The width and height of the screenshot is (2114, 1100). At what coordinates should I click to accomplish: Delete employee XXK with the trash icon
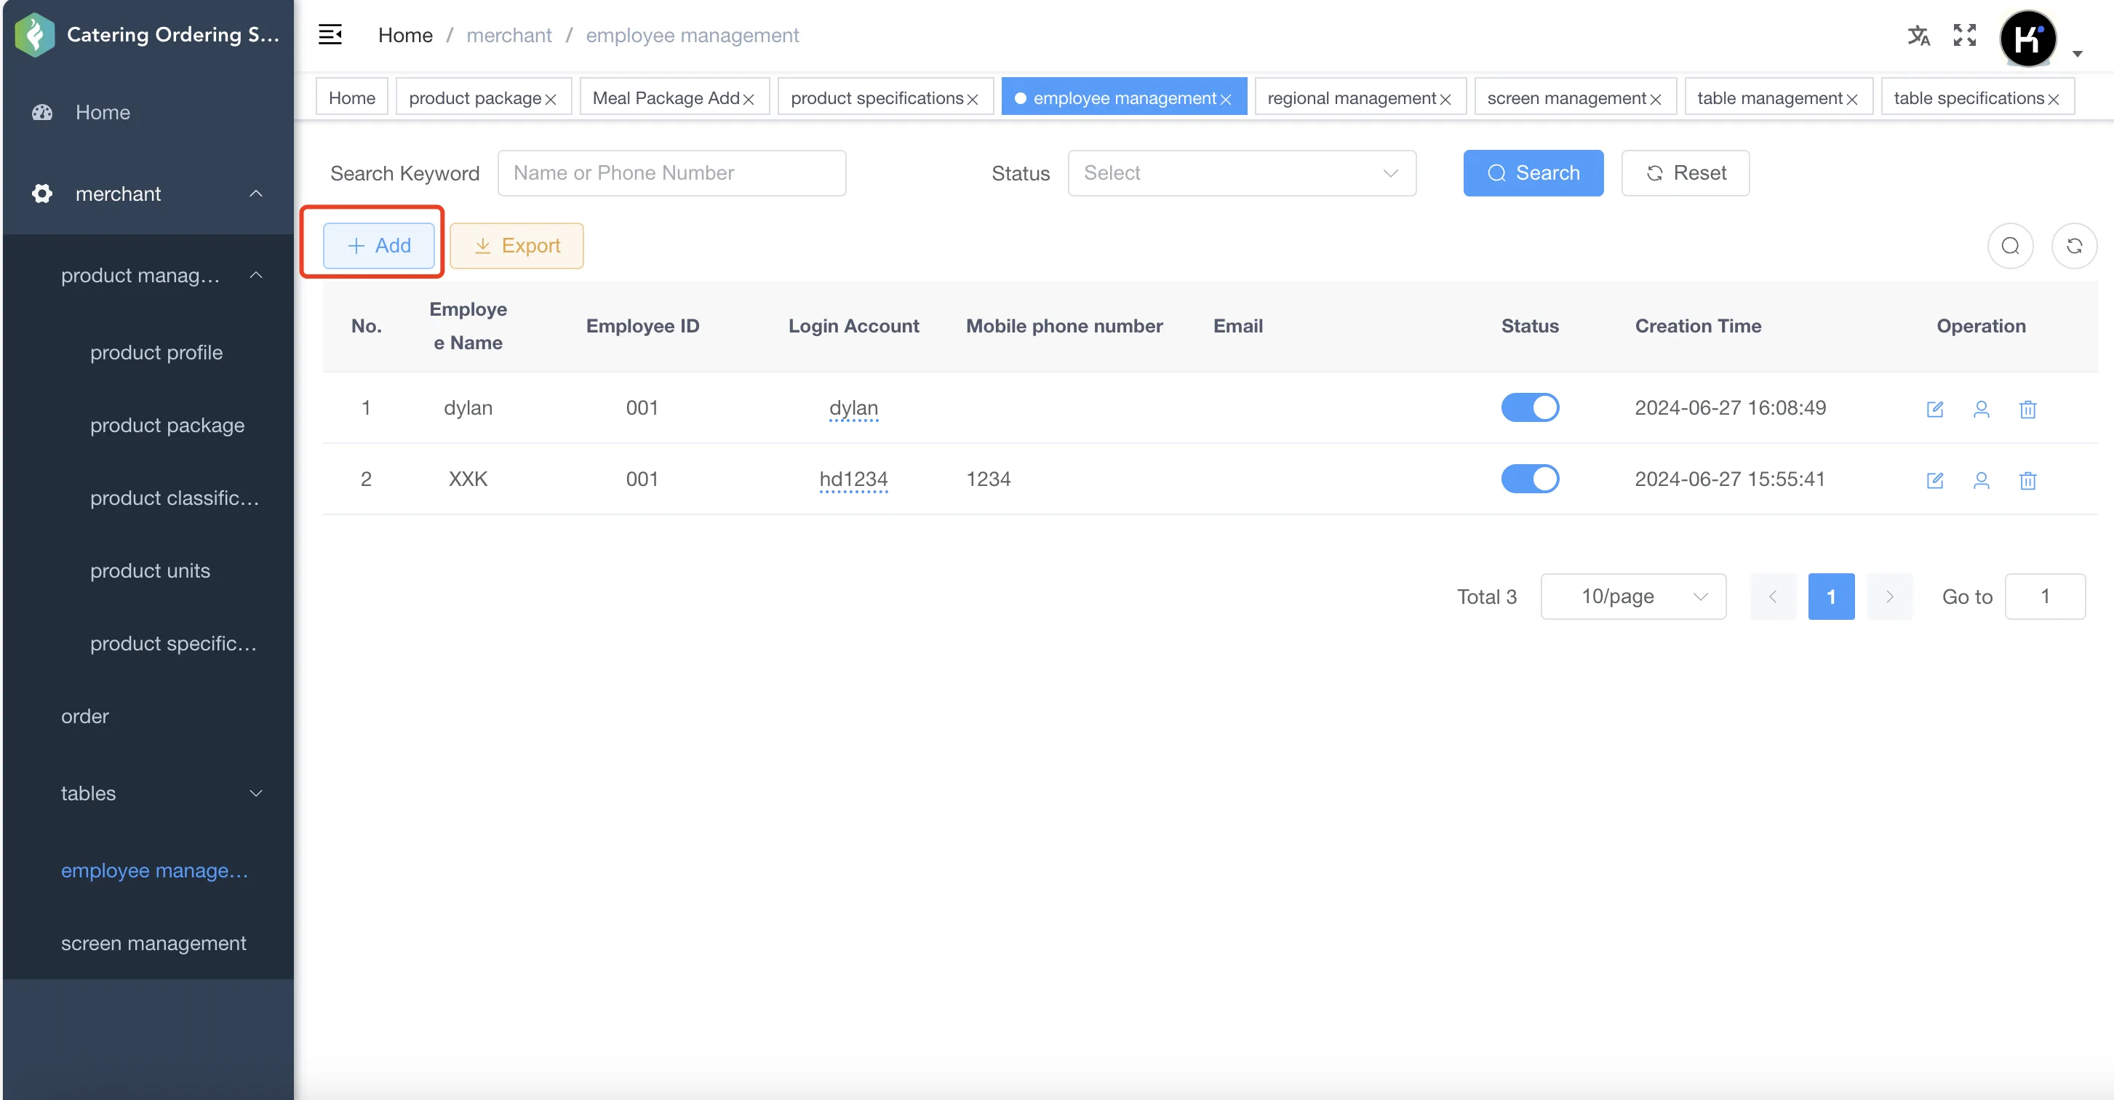(2027, 480)
